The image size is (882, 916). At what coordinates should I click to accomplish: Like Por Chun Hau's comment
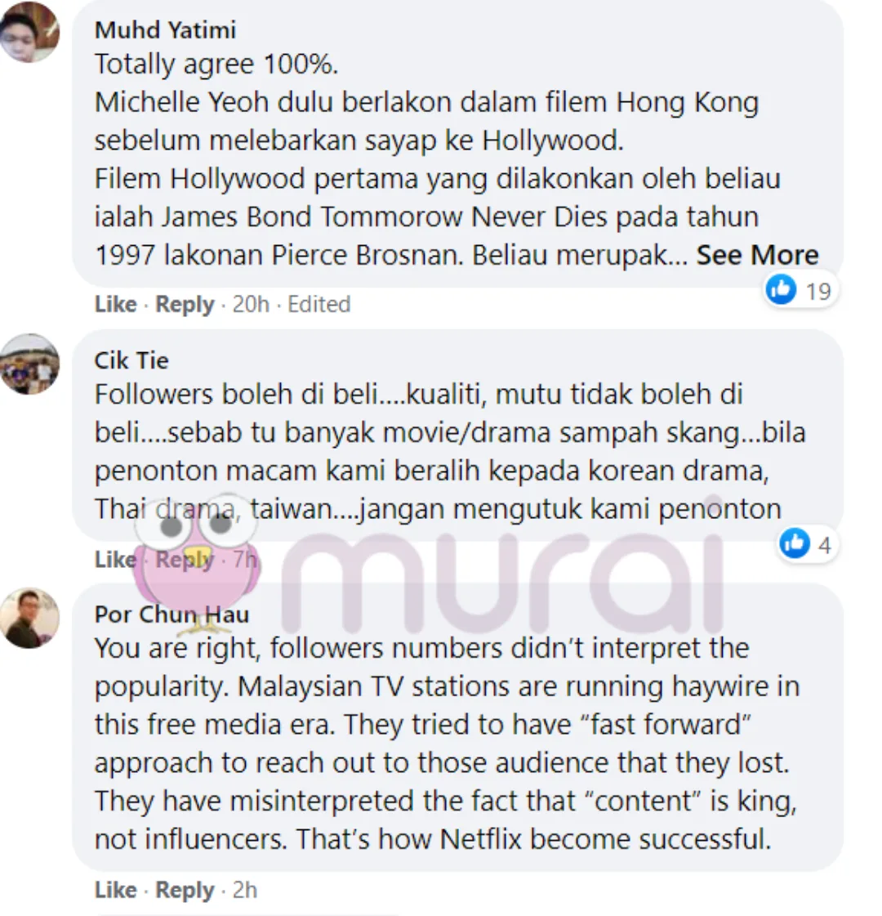(x=116, y=890)
